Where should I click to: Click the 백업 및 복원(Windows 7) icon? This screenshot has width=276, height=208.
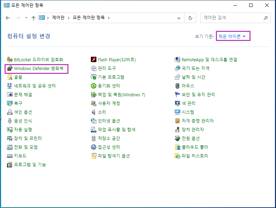pyautogui.click(x=94, y=95)
